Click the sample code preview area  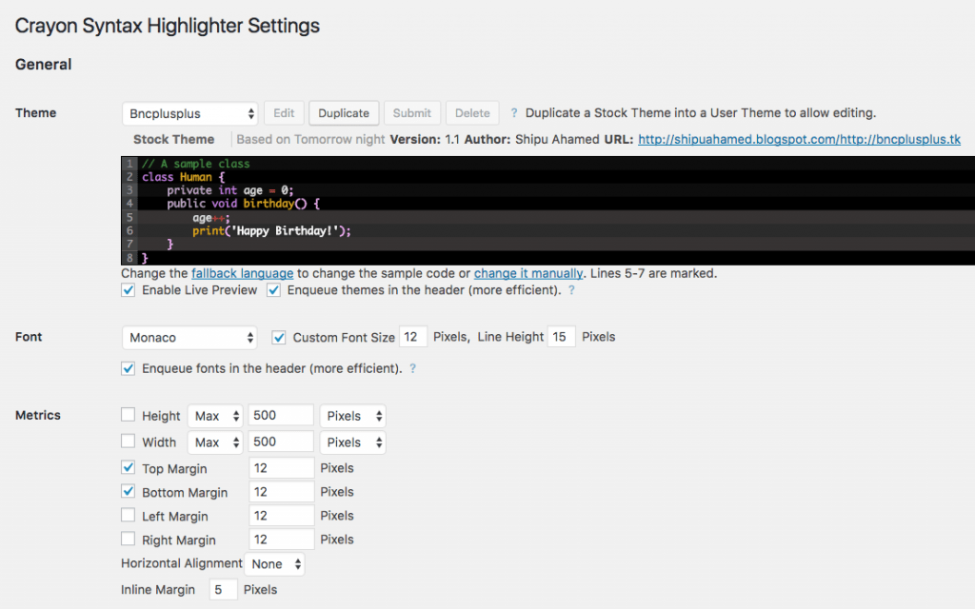pos(541,210)
